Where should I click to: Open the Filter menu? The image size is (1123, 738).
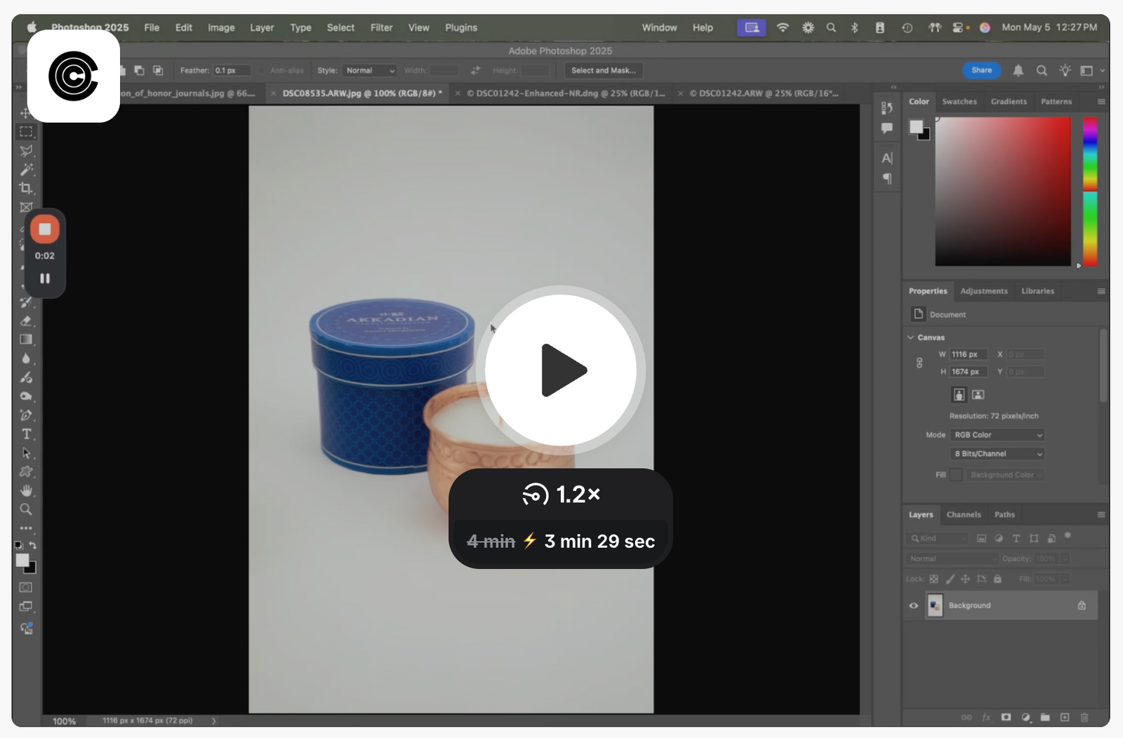(x=381, y=27)
